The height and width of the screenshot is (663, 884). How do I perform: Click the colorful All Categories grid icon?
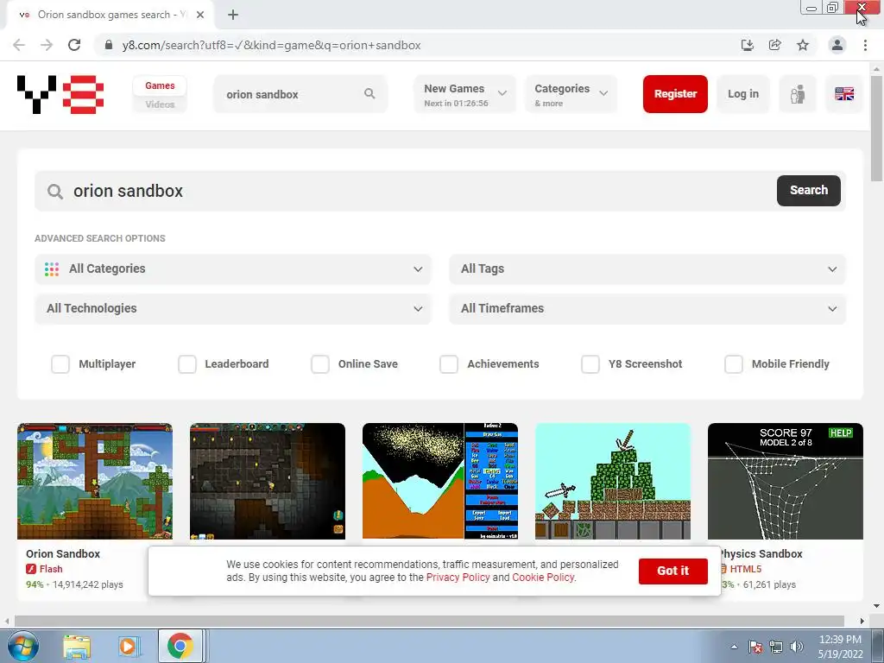coord(52,269)
